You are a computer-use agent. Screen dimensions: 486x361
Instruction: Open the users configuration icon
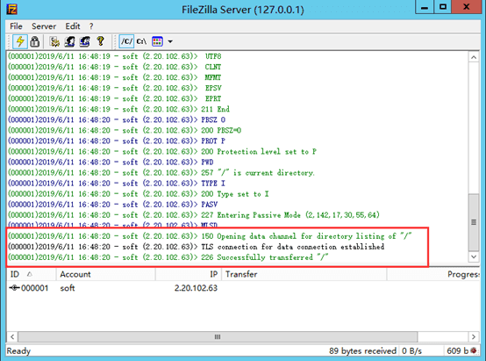pyautogui.click(x=69, y=41)
